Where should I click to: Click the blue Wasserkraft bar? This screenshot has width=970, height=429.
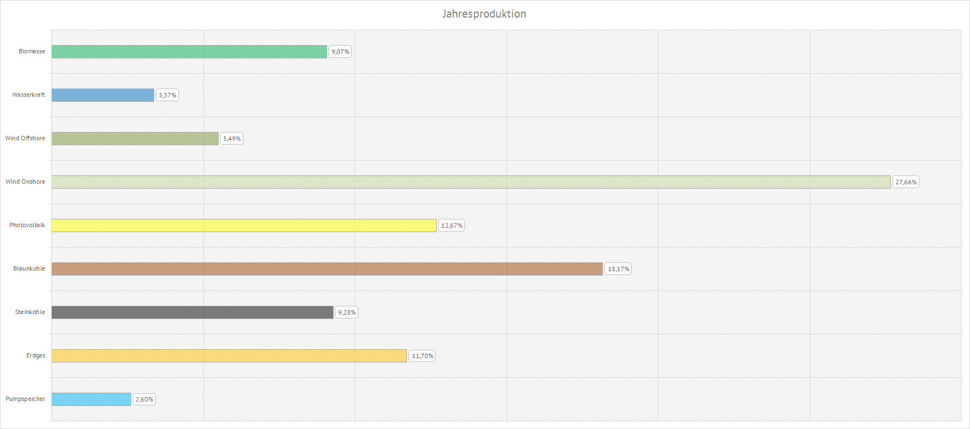tap(102, 95)
